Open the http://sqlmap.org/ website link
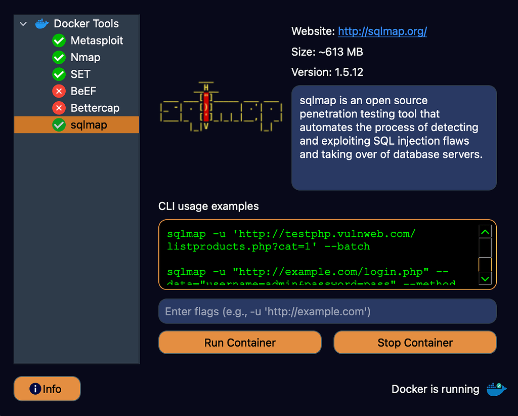This screenshot has height=416, width=518. pyautogui.click(x=382, y=31)
